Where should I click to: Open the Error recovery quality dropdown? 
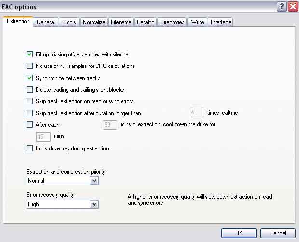[x=63, y=204]
